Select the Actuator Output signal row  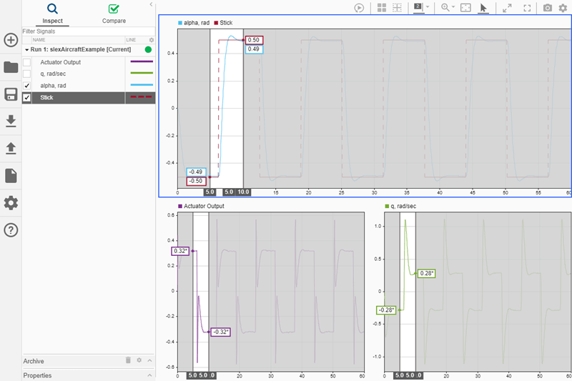click(89, 62)
